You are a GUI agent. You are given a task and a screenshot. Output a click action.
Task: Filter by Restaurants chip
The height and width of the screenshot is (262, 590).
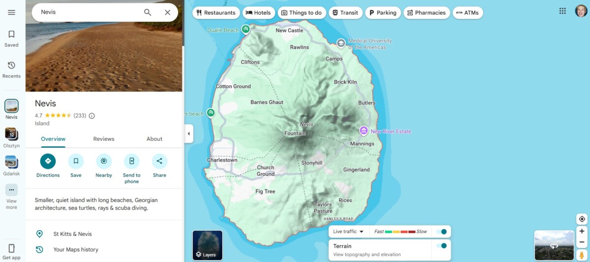(x=216, y=13)
